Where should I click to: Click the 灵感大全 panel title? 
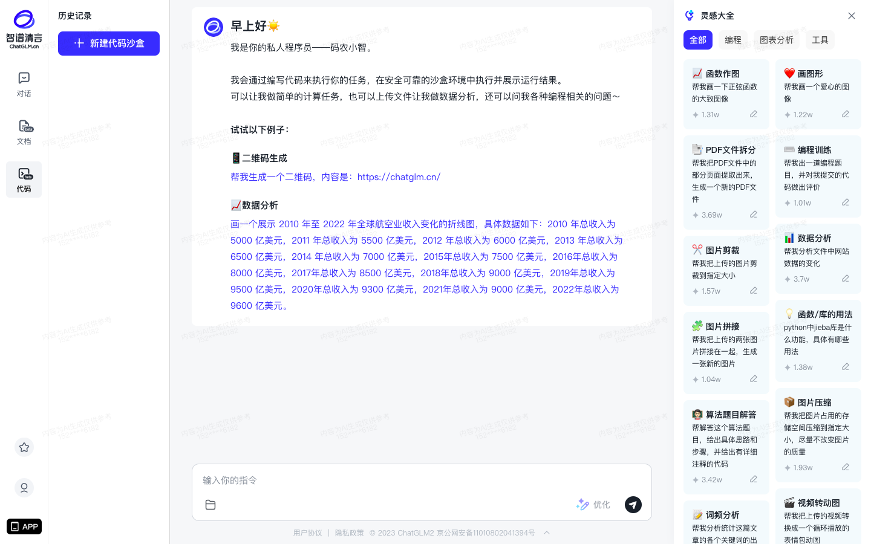pos(717,16)
